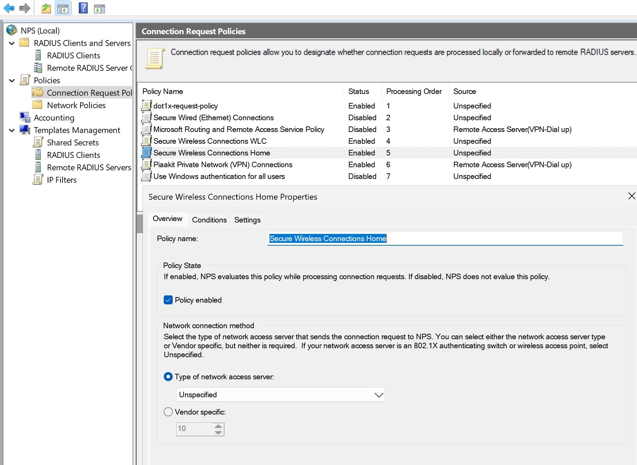Collapse the RADIUS Clients and Servers node
The image size is (637, 465).
coord(12,43)
